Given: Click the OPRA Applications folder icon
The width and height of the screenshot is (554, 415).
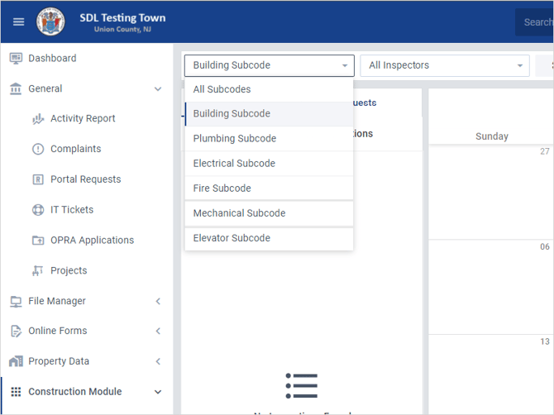Looking at the screenshot, I should point(38,241).
